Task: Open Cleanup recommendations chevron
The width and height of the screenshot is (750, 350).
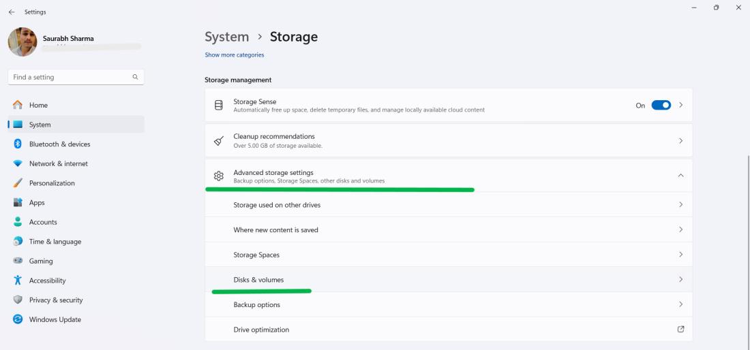Action: tap(680, 141)
